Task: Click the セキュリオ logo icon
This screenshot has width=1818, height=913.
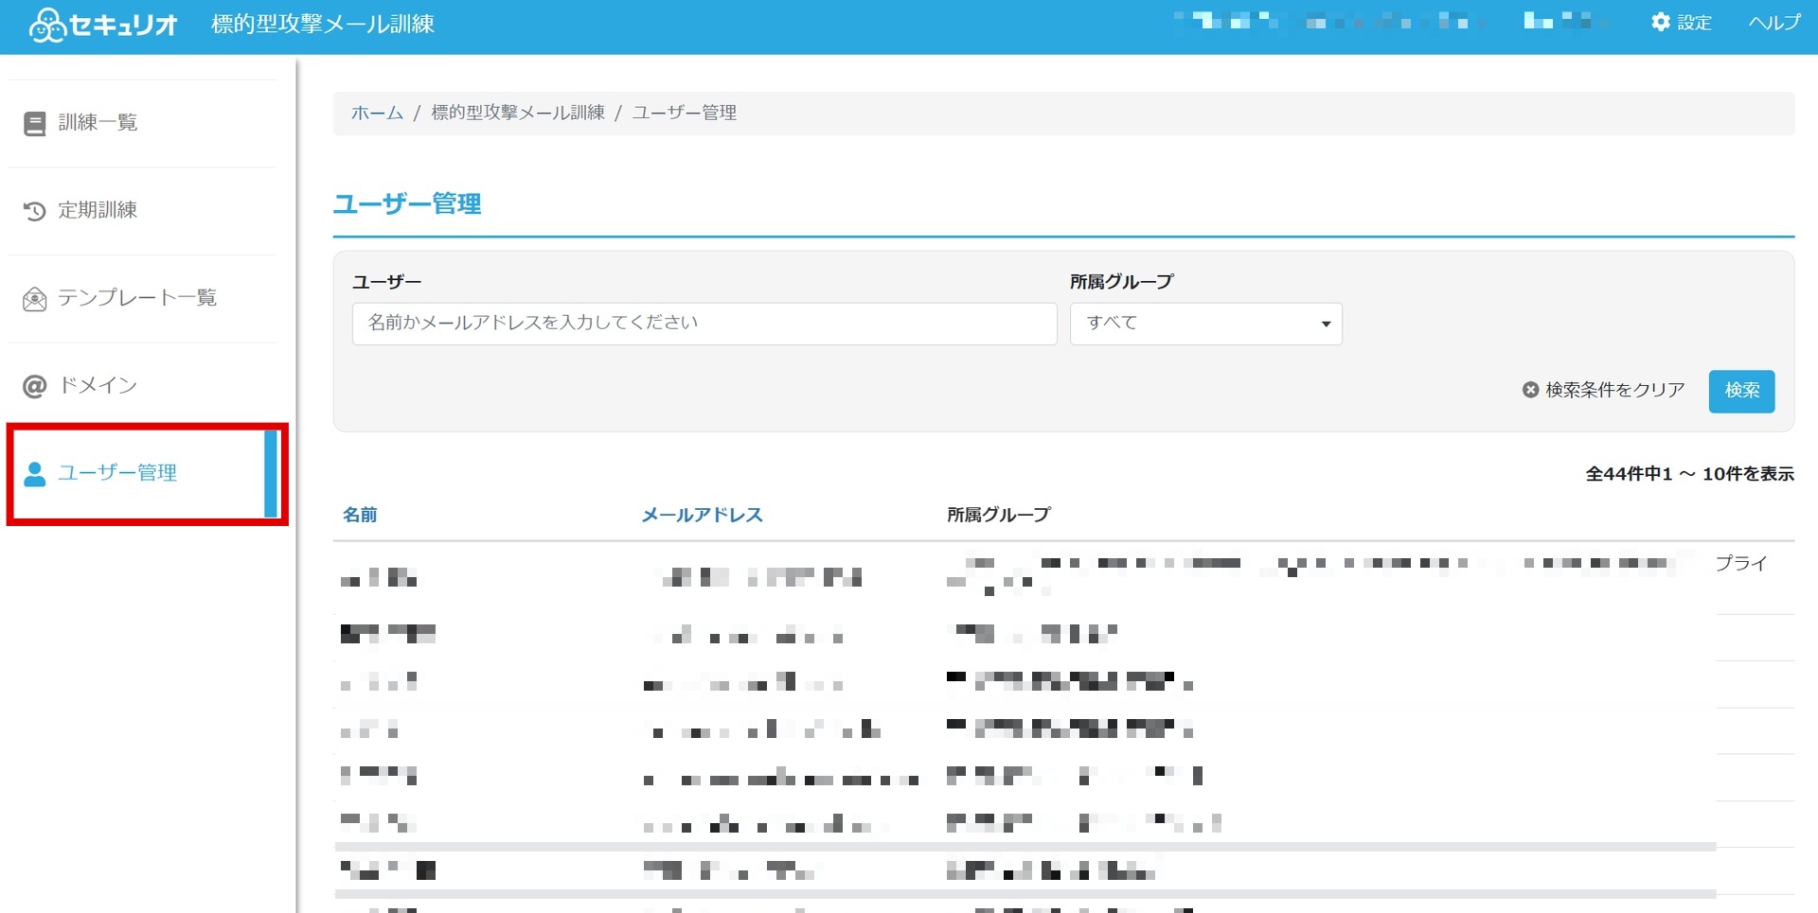Action: click(46, 25)
